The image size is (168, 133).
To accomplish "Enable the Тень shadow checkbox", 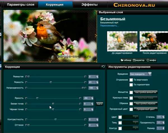I will tap(120, 123).
